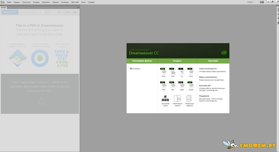Click the last button in the Extract toolbar
Viewport: 279px width, 152px height.
(75, 12)
